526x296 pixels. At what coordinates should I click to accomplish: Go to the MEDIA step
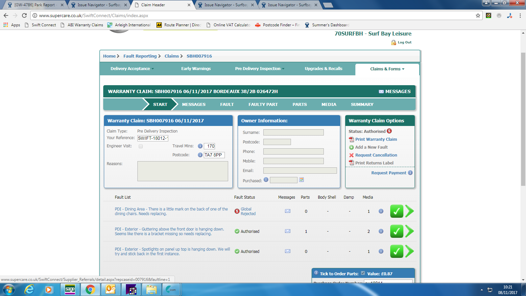pyautogui.click(x=329, y=104)
